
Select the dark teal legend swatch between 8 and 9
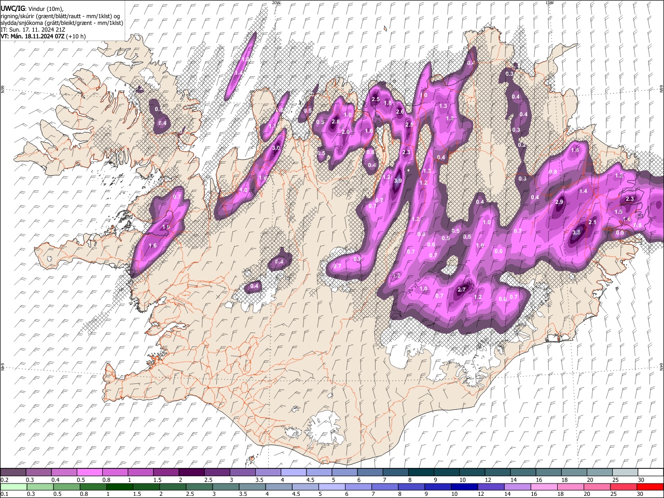[x=421, y=473]
